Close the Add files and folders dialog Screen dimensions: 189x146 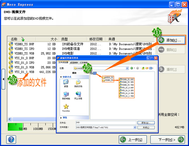click(156, 58)
